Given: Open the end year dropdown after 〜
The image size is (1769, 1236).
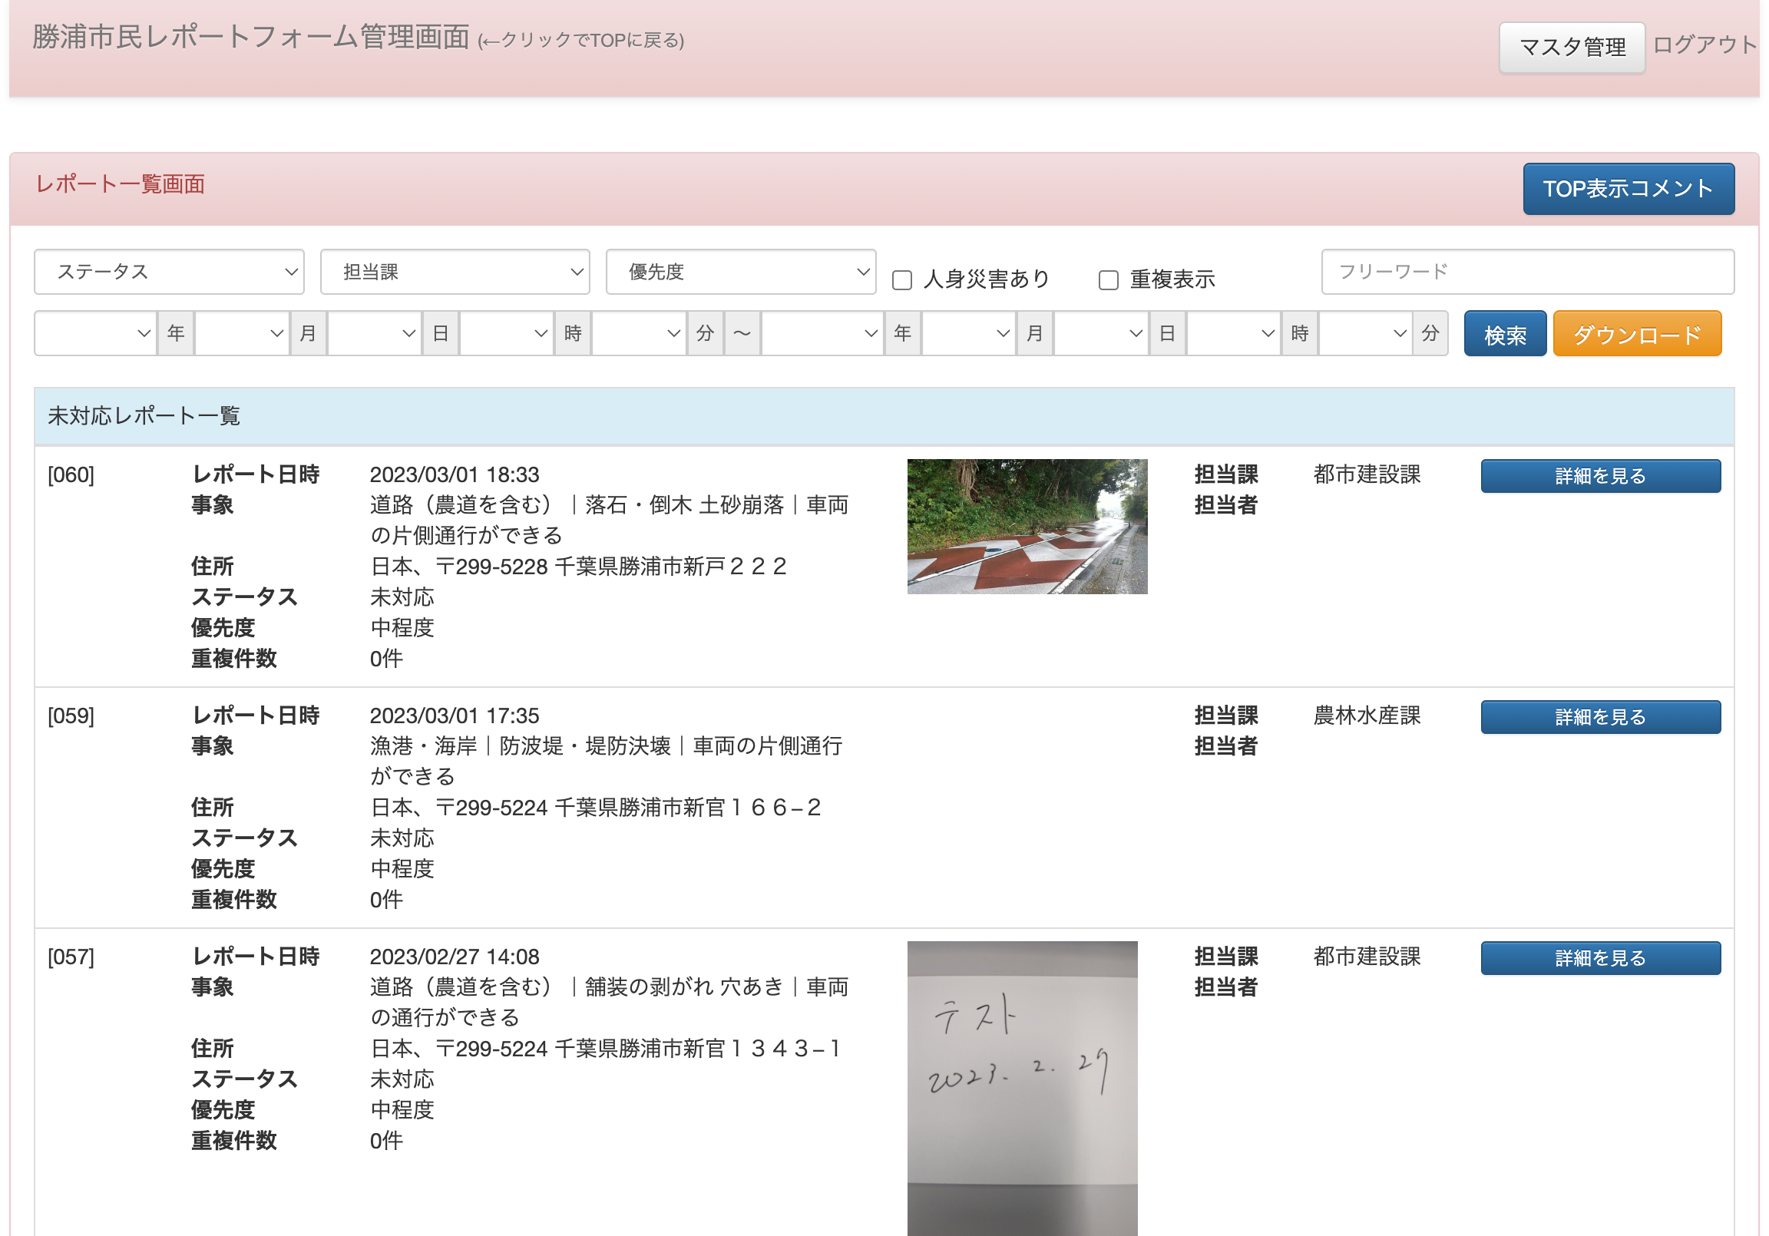Looking at the screenshot, I should click(x=822, y=334).
